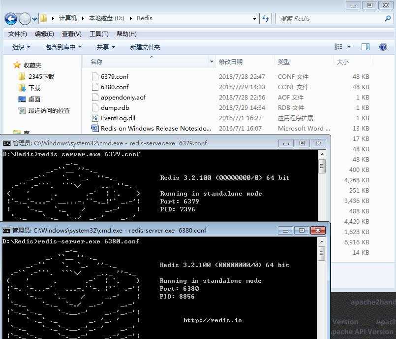Select the 计算机 breadcrumb segment

click(x=68, y=18)
